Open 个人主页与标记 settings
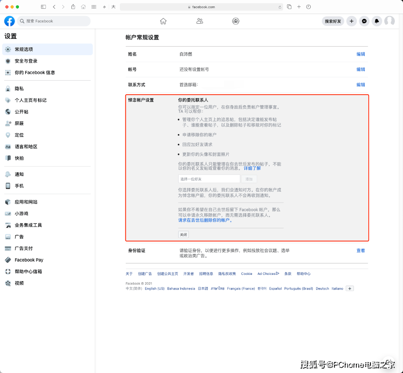Viewport: 403px width, 373px height. (x=47, y=100)
